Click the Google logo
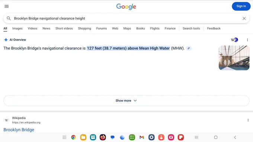Screen dimensions: 253x142 pos(126,7)
